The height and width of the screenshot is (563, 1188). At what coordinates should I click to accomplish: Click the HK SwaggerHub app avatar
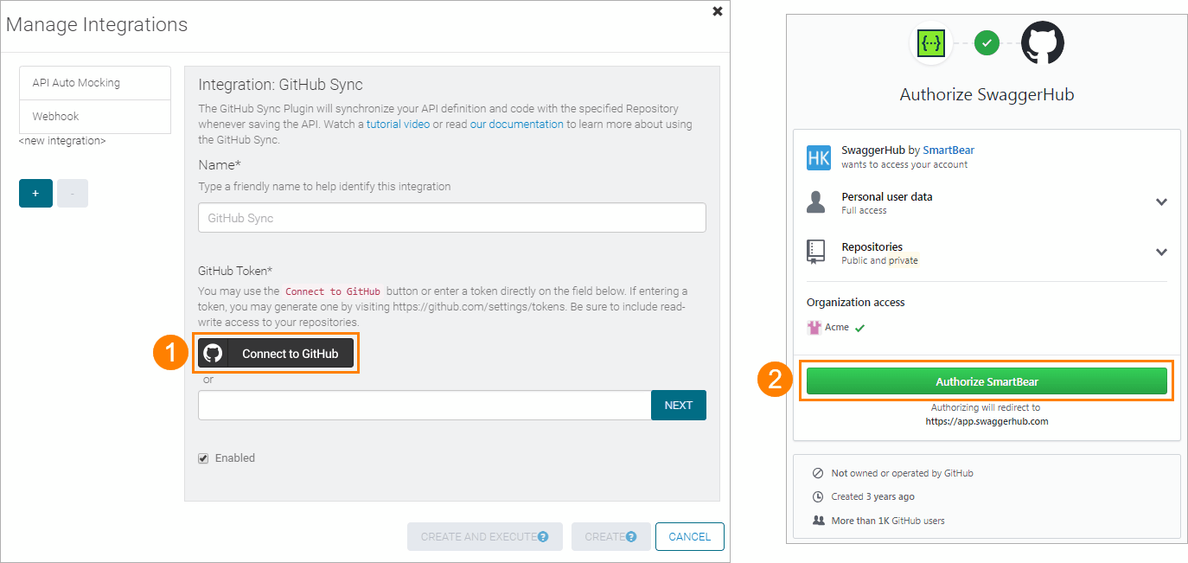pos(818,157)
